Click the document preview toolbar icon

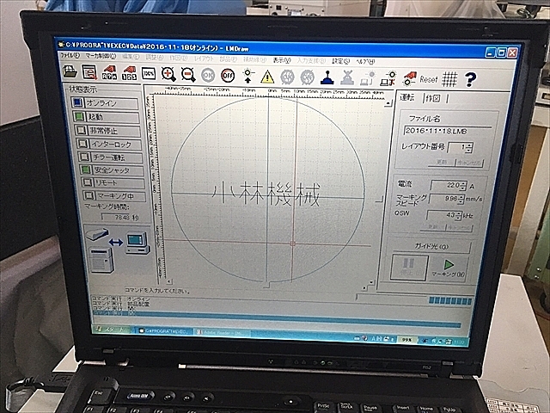click(89, 72)
